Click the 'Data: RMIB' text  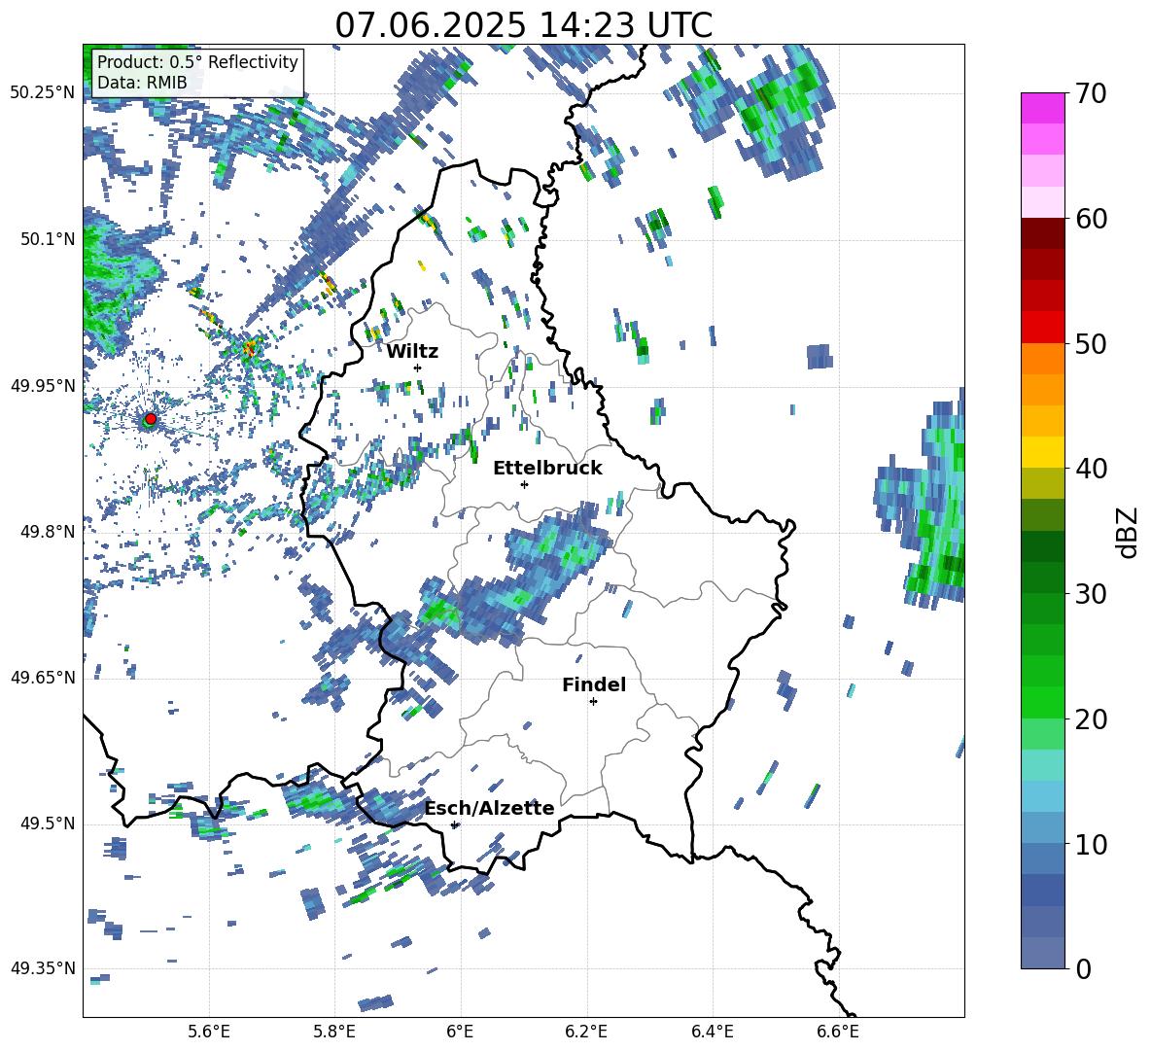142,83
